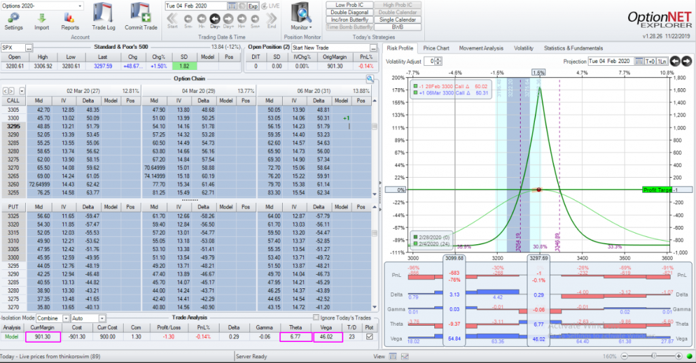The image size is (696, 363).
Task: Click the Projection date field
Action: [x=611, y=61]
